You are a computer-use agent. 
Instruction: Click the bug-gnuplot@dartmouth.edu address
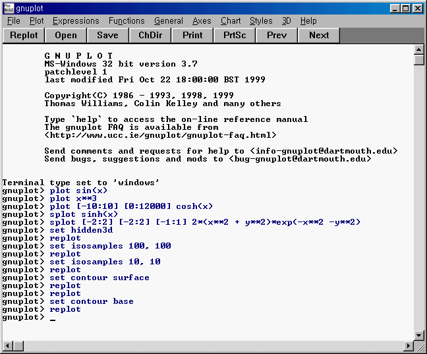click(x=300, y=159)
